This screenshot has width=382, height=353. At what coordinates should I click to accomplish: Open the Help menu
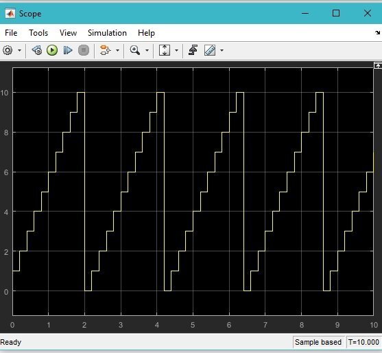coord(146,33)
